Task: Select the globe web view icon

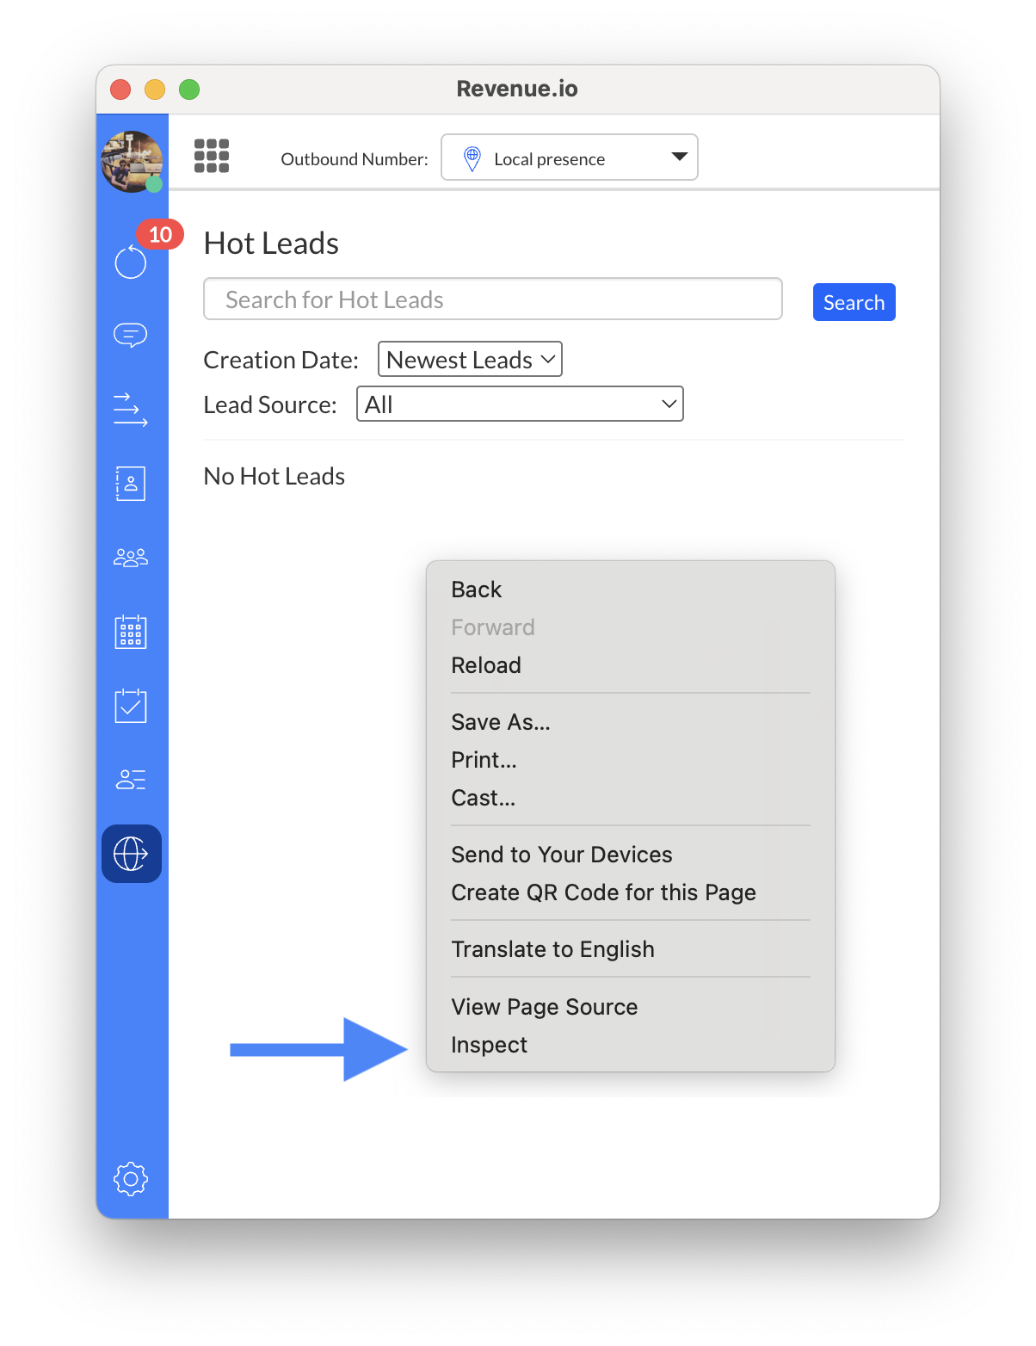Action: [x=131, y=854]
